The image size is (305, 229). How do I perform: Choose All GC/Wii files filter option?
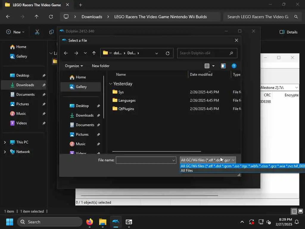tap(242, 166)
